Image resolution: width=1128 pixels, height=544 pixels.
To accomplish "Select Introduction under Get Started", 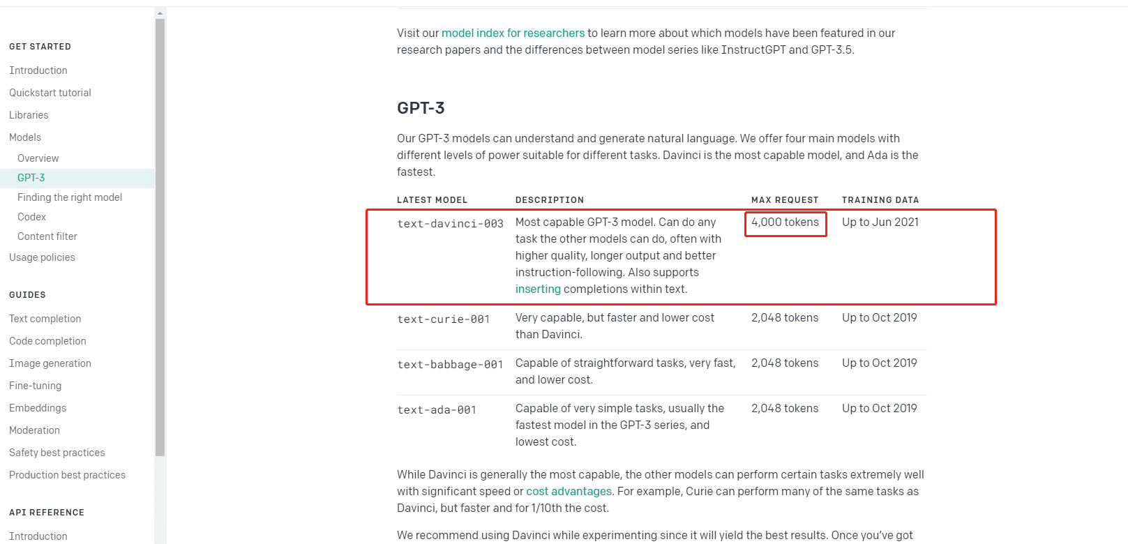I will [x=38, y=70].
